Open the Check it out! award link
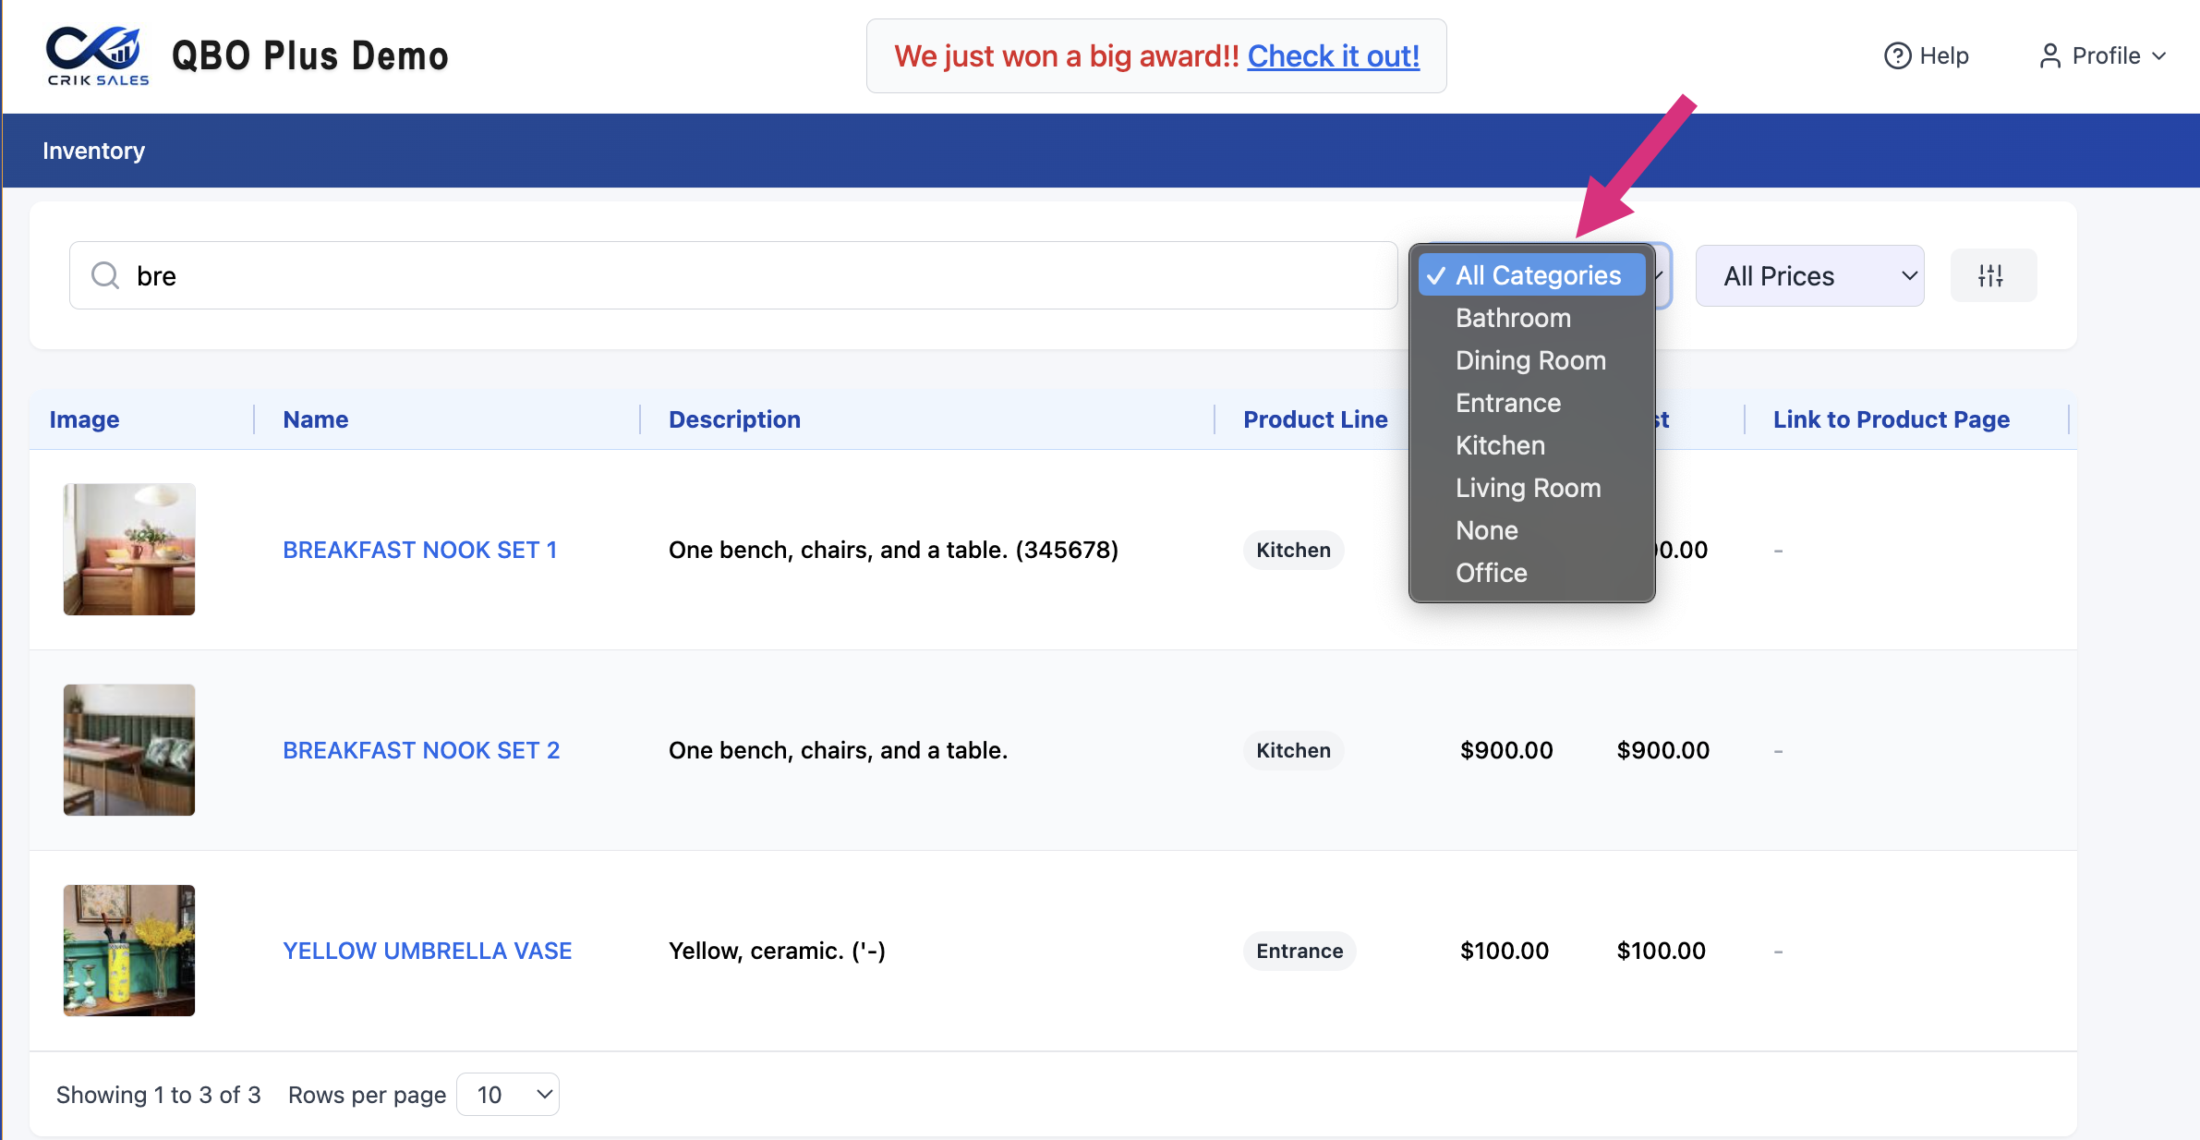Viewport: 2200px width, 1140px height. (1333, 56)
